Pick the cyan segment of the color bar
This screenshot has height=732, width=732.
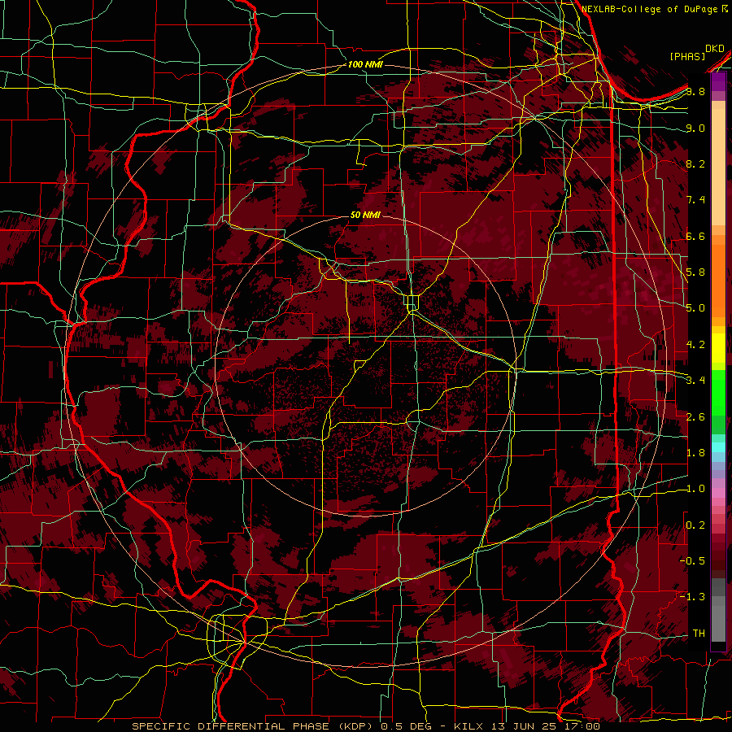coord(718,447)
